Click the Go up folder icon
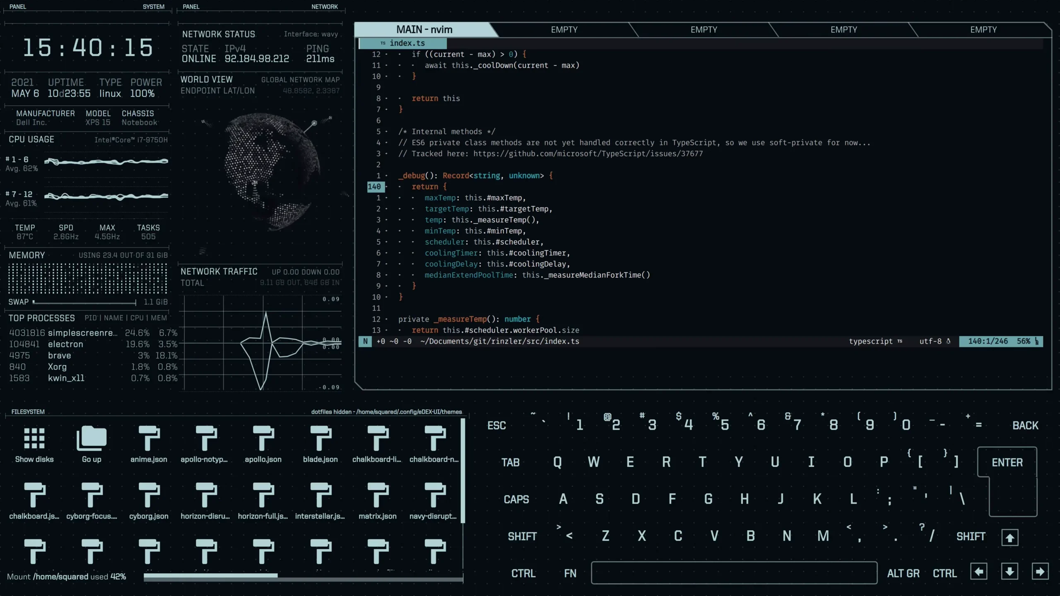1060x596 pixels. (91, 439)
